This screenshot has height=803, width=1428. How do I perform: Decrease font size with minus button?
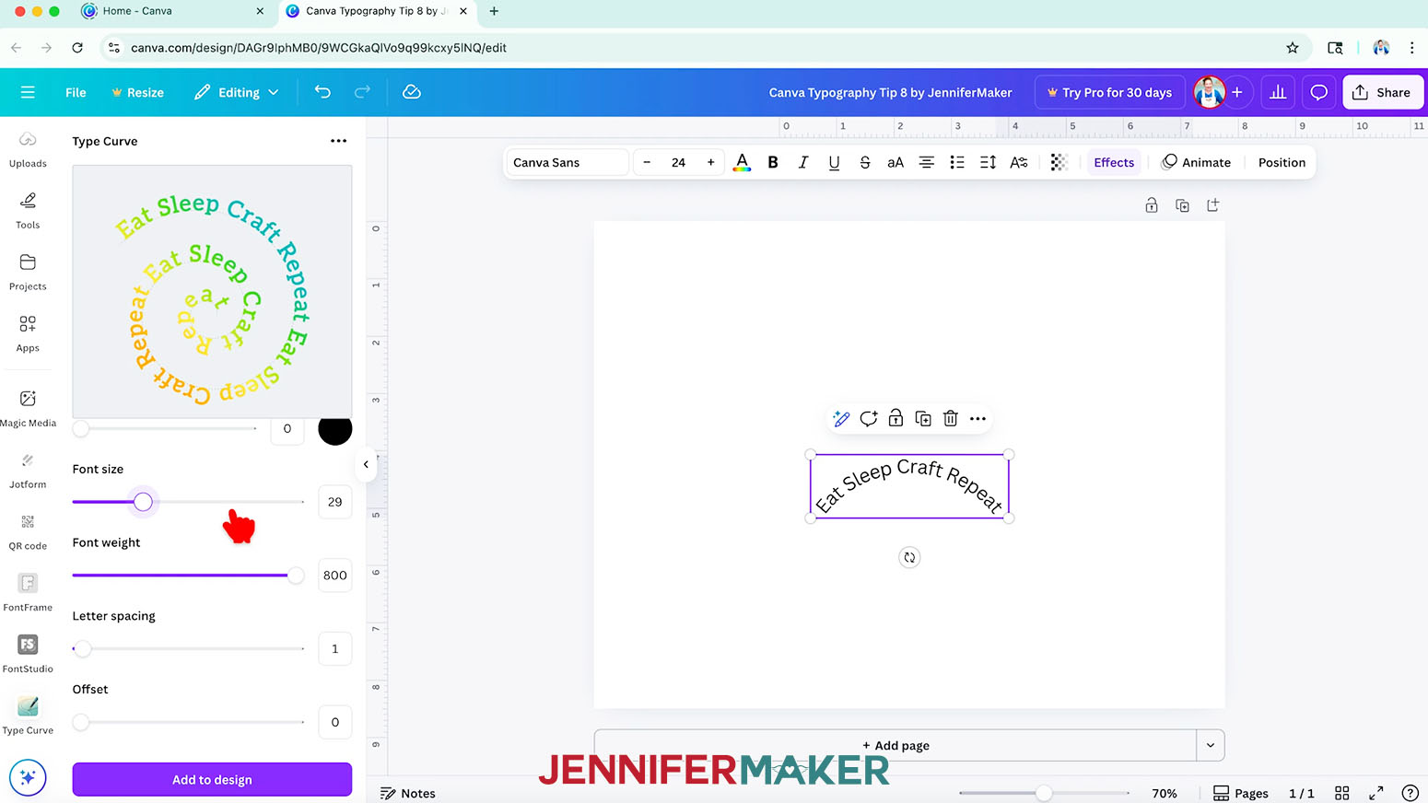point(647,162)
